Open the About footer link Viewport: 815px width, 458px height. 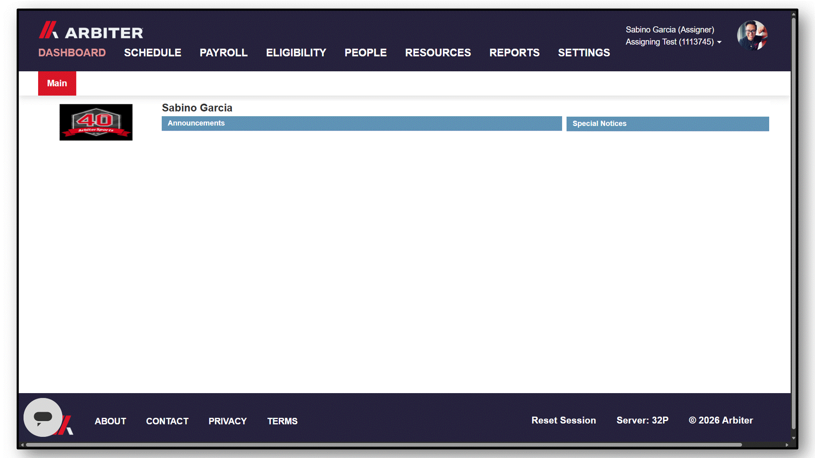pyautogui.click(x=110, y=421)
